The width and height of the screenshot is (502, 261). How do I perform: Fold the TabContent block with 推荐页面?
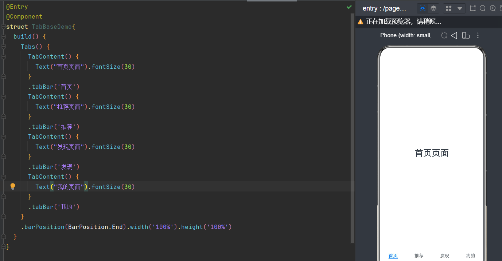tap(3, 96)
